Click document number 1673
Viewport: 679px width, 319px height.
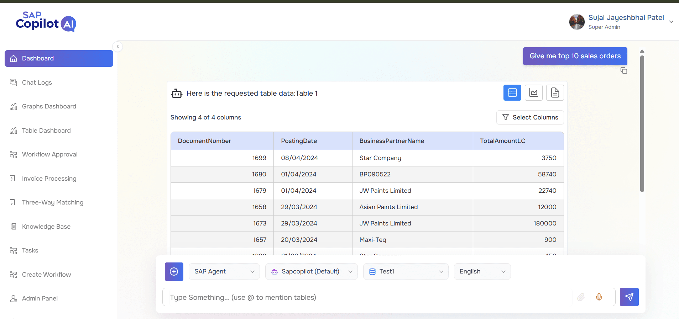pos(222,223)
